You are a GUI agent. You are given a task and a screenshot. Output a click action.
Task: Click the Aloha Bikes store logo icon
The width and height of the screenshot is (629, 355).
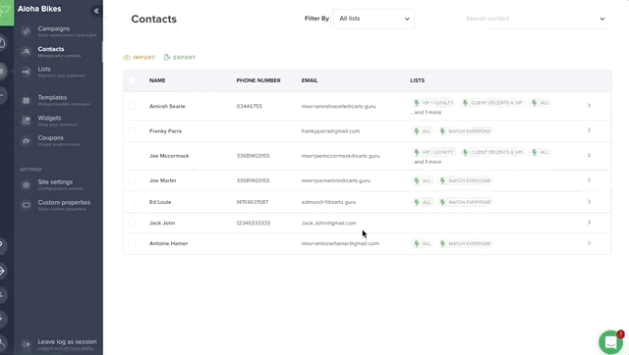pyautogui.click(x=7, y=12)
